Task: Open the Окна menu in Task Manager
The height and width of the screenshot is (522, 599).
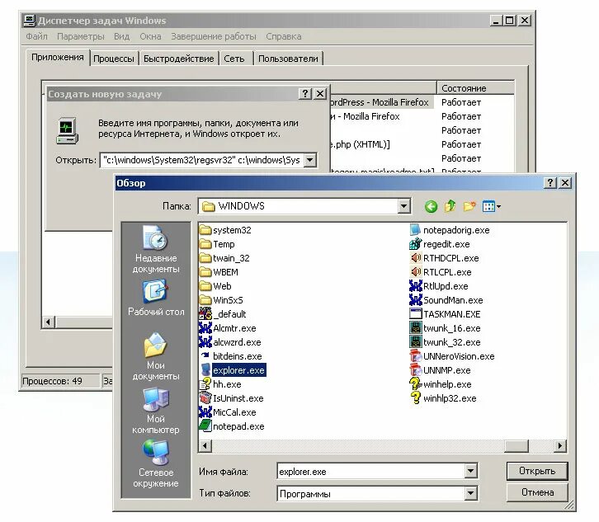Action: coord(150,36)
